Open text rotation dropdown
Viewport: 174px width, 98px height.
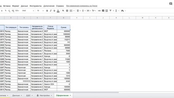pos(94,11)
